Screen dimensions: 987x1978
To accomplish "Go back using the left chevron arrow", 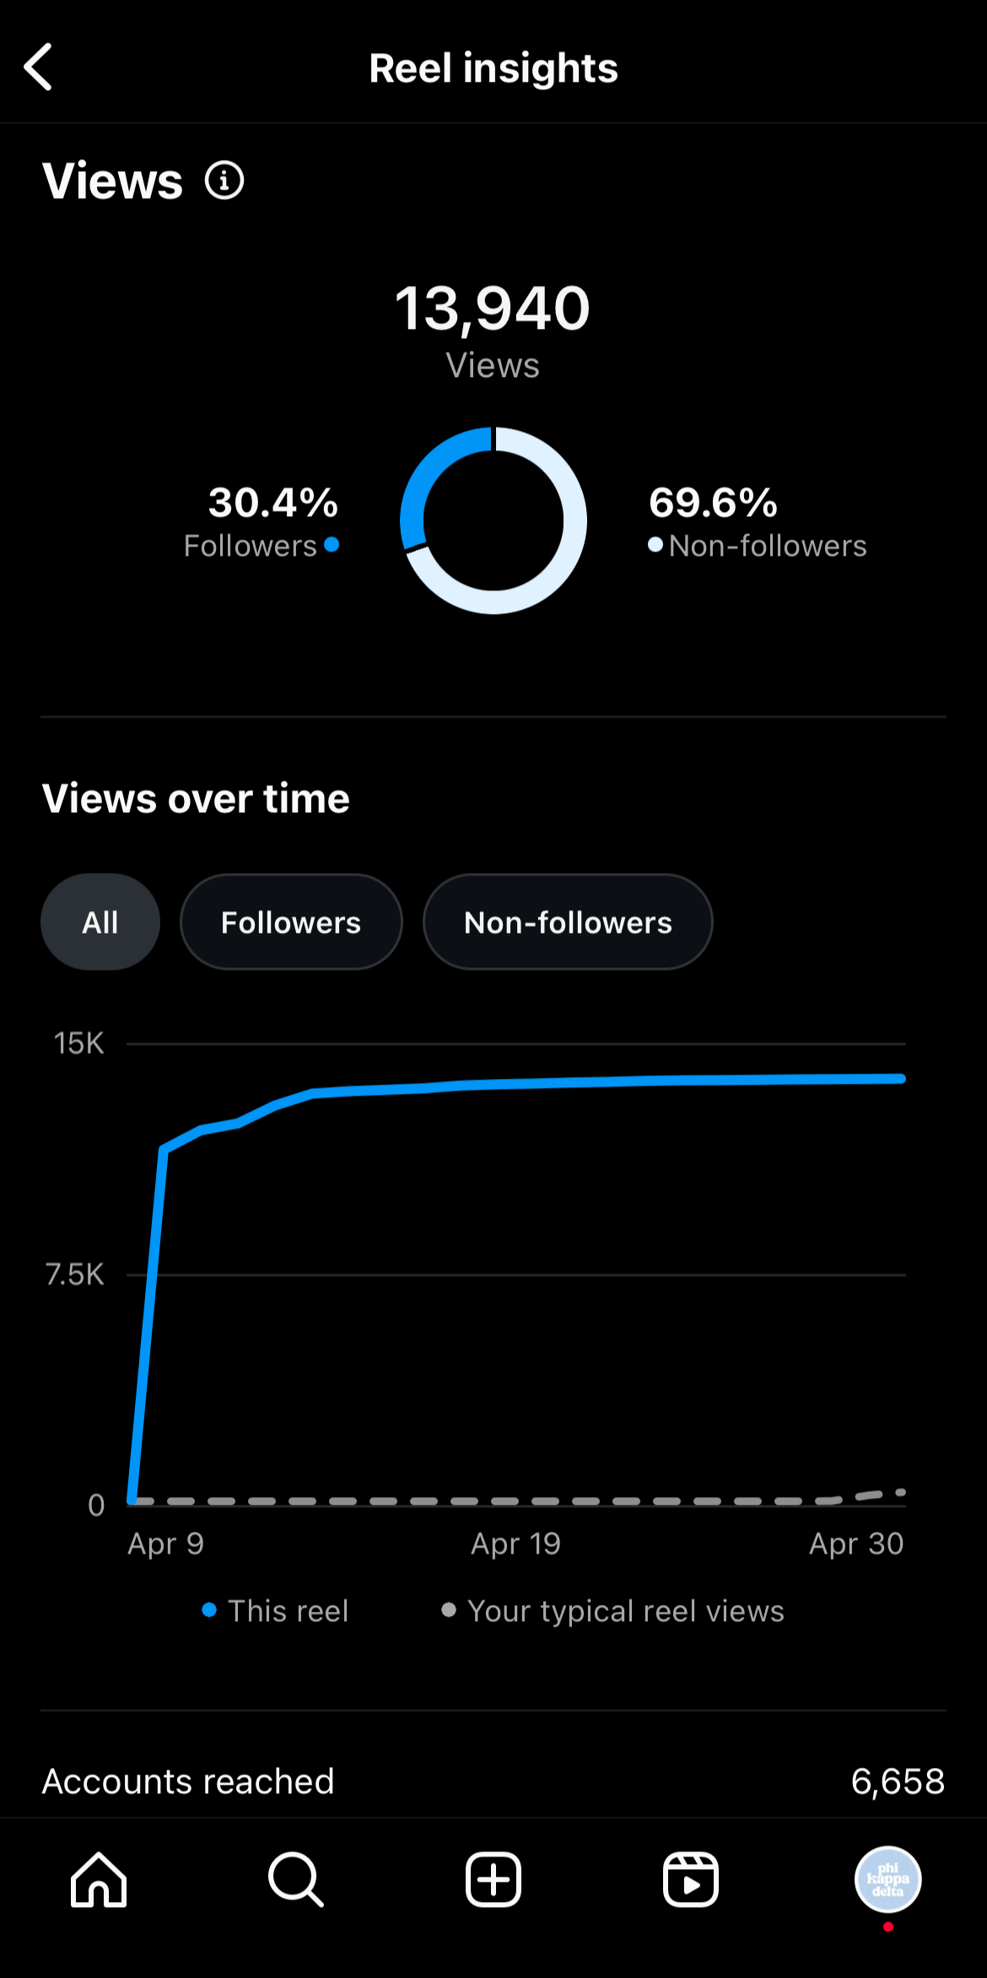I will 38,67.
